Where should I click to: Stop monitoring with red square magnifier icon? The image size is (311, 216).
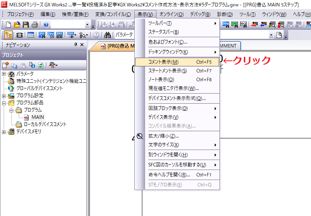point(281,25)
